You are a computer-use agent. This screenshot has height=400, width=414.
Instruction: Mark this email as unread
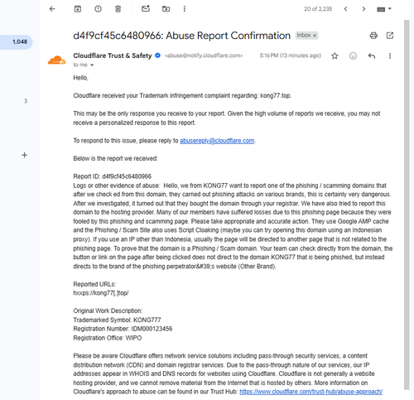(x=146, y=9)
